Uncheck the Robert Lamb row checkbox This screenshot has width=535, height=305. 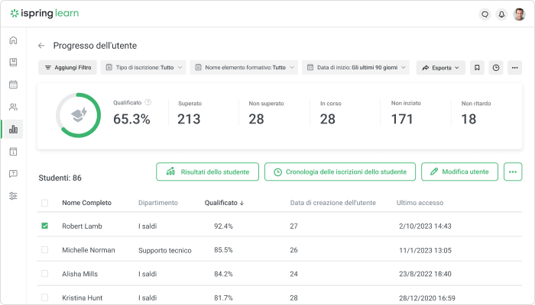[44, 226]
